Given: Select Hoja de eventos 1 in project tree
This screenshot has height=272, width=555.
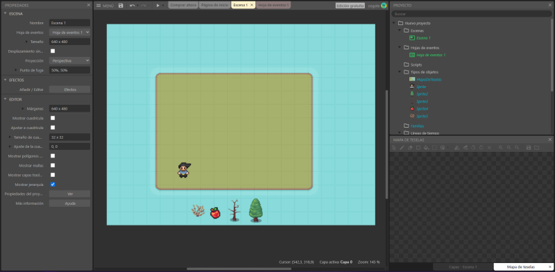Looking at the screenshot, I should 430,55.
